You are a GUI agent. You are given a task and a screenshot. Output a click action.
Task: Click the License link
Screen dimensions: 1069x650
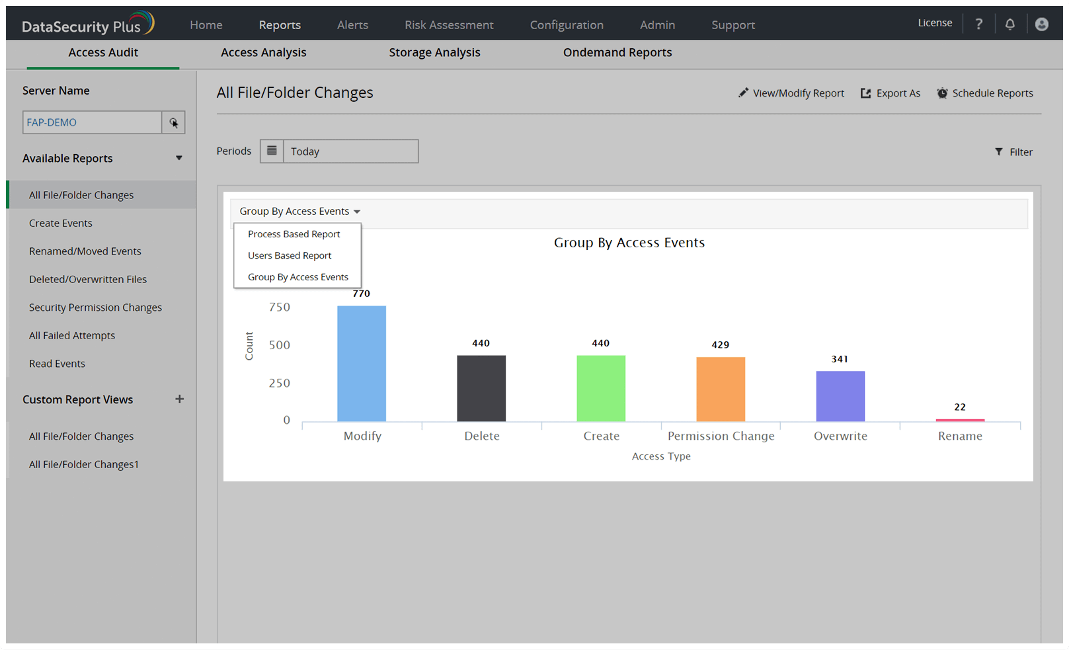pyautogui.click(x=935, y=22)
